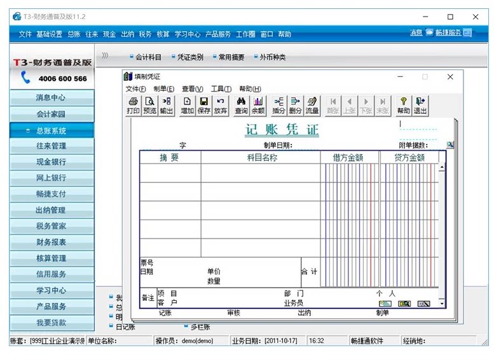
Task: Click the 打印 print toolbar icon
Action: coord(133,106)
